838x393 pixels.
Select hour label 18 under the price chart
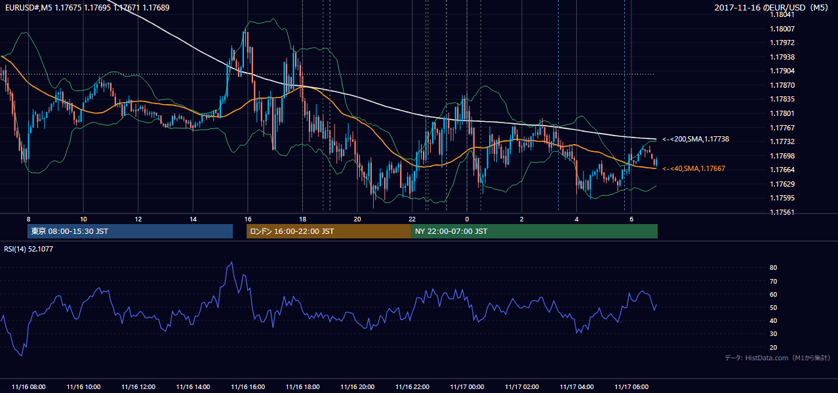point(302,219)
